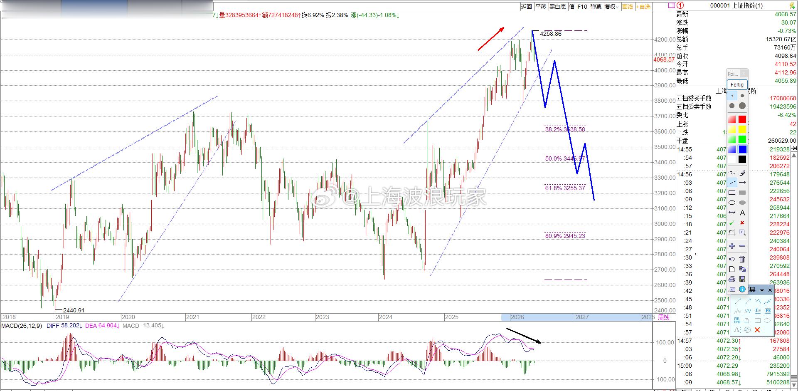Open the 复权 dropdown

pyautogui.click(x=612, y=7)
